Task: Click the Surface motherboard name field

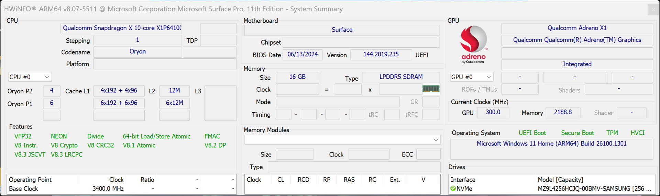Action: click(x=342, y=30)
